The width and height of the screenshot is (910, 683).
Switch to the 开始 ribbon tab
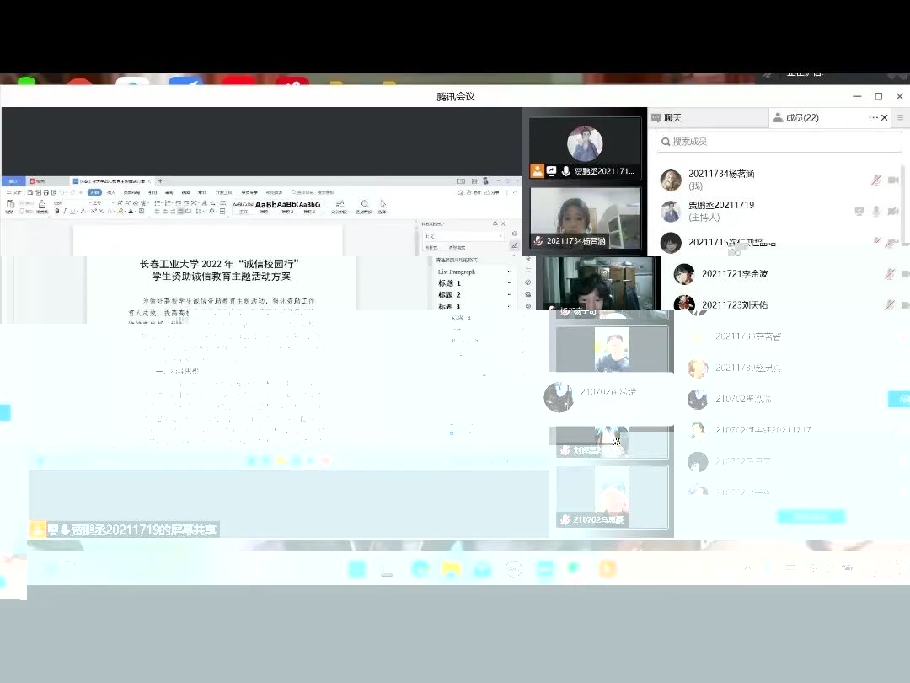(x=94, y=192)
